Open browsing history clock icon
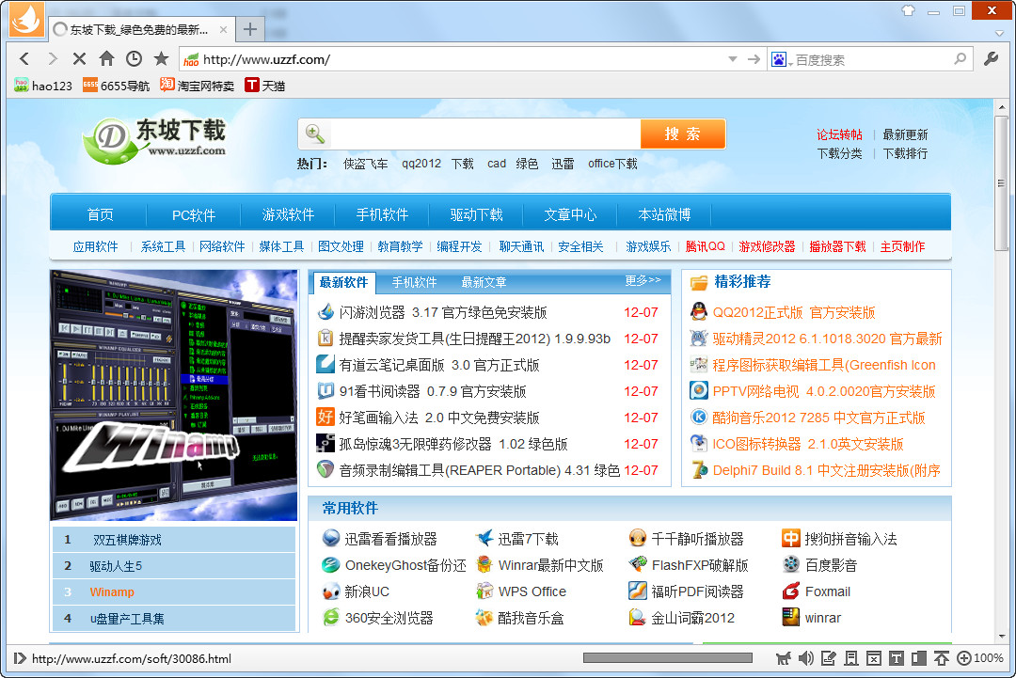1016x678 pixels. point(134,59)
